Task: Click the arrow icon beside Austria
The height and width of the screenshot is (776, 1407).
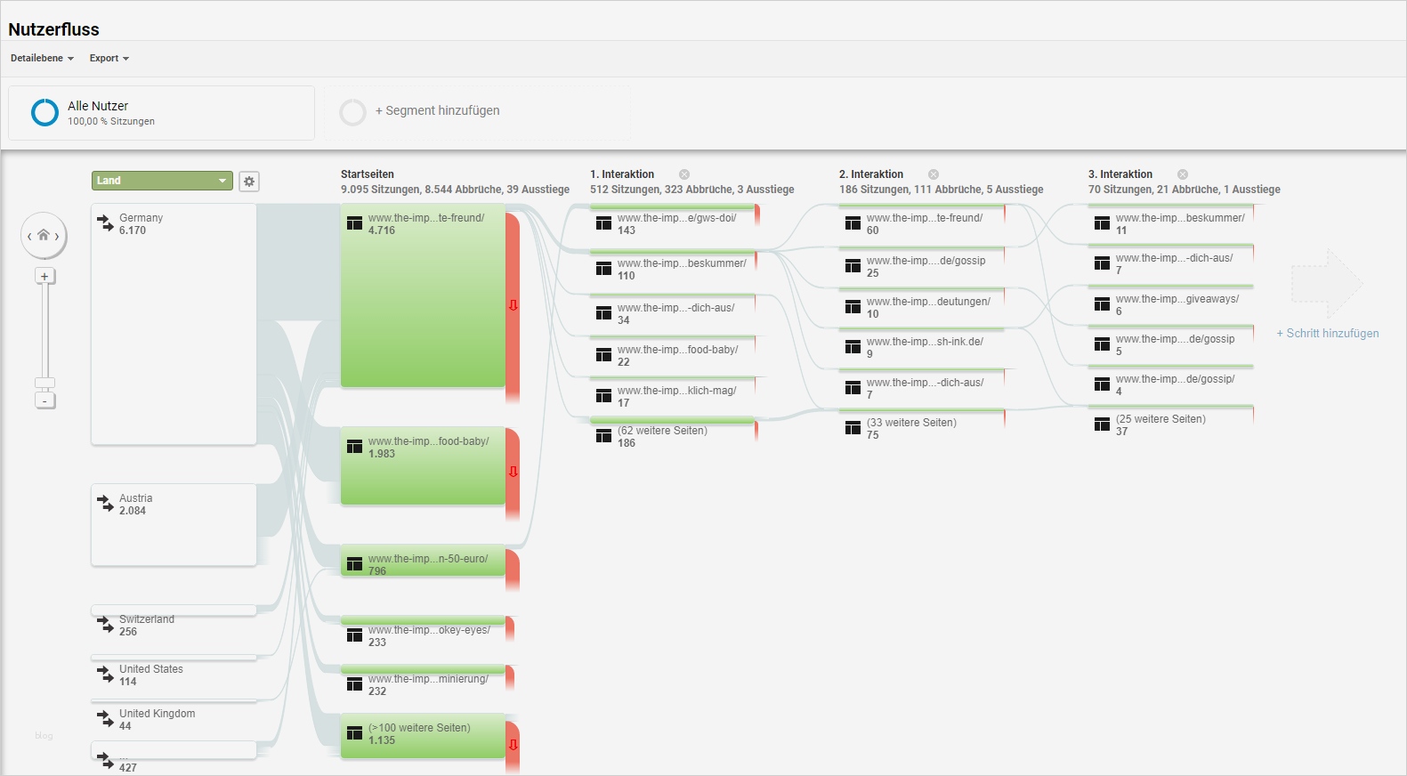Action: tap(103, 505)
